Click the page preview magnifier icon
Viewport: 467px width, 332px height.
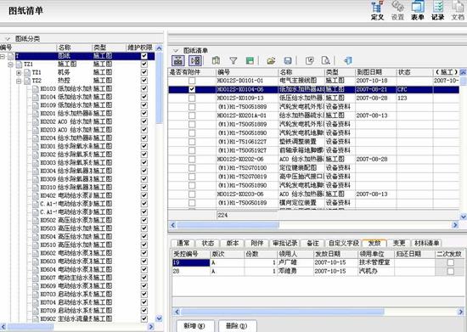326,61
